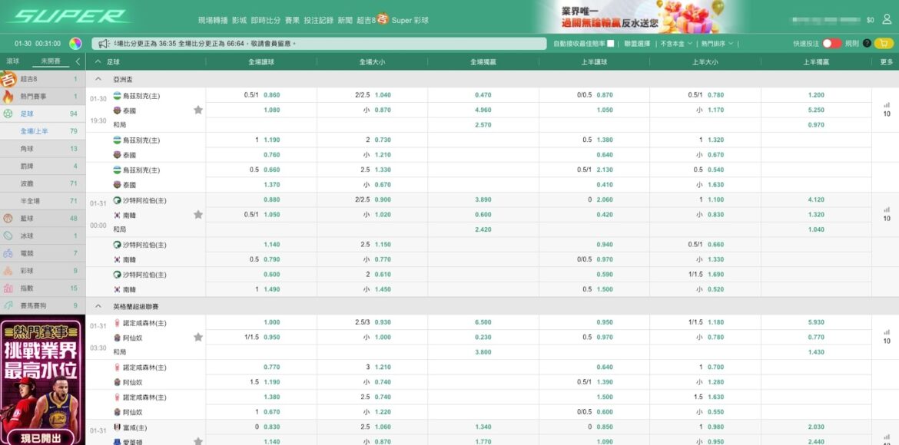Image resolution: width=899 pixels, height=445 pixels.
Task: Favorite the 烏茲別克 vs 泰國 match star
Action: pos(198,110)
